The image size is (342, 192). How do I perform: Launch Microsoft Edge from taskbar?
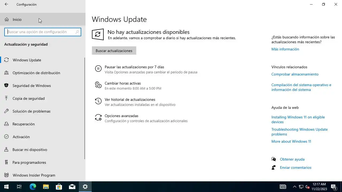click(33, 187)
